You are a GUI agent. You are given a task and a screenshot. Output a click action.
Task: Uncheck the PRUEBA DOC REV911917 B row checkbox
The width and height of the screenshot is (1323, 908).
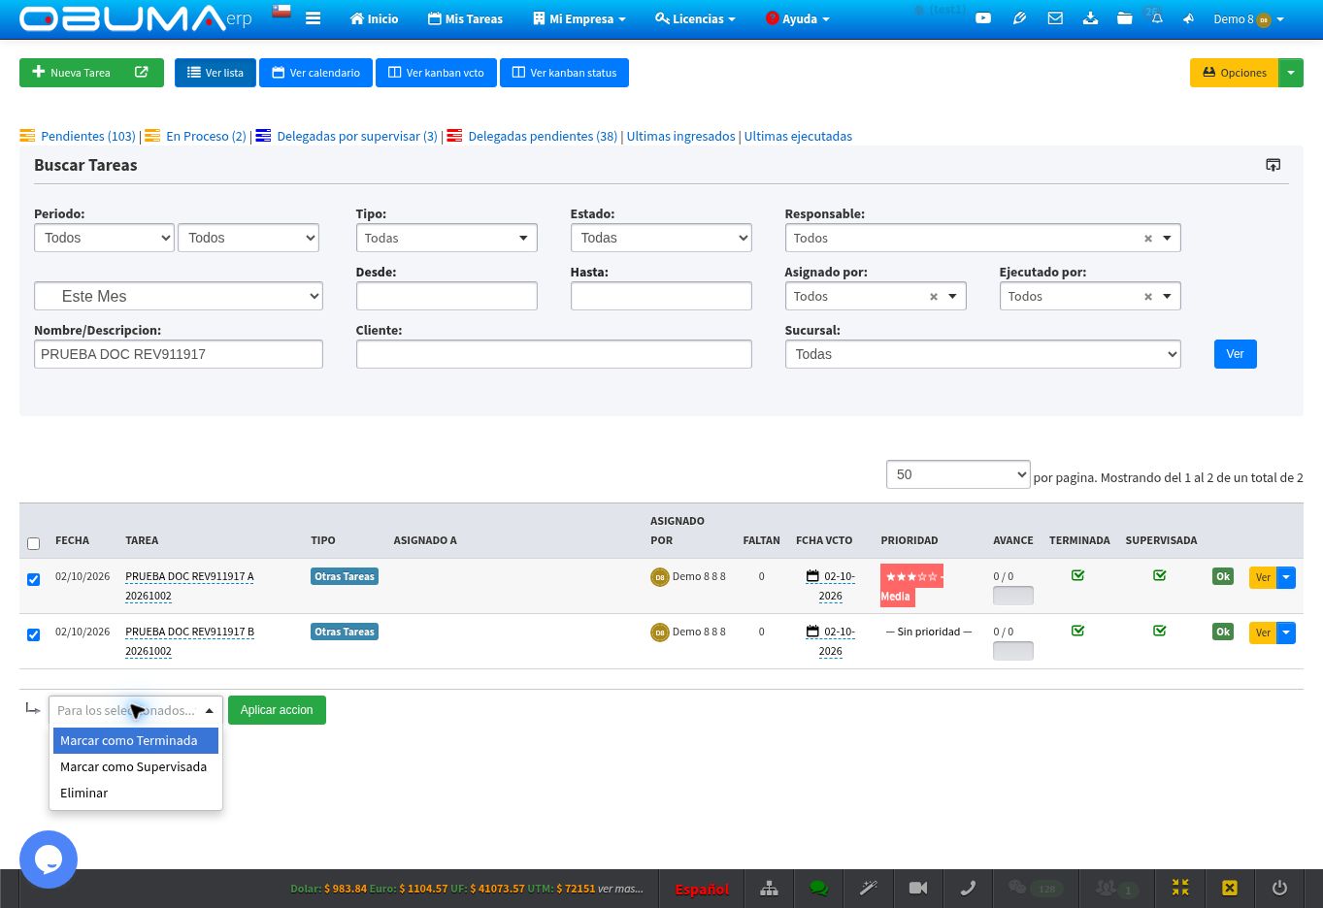[x=34, y=634]
